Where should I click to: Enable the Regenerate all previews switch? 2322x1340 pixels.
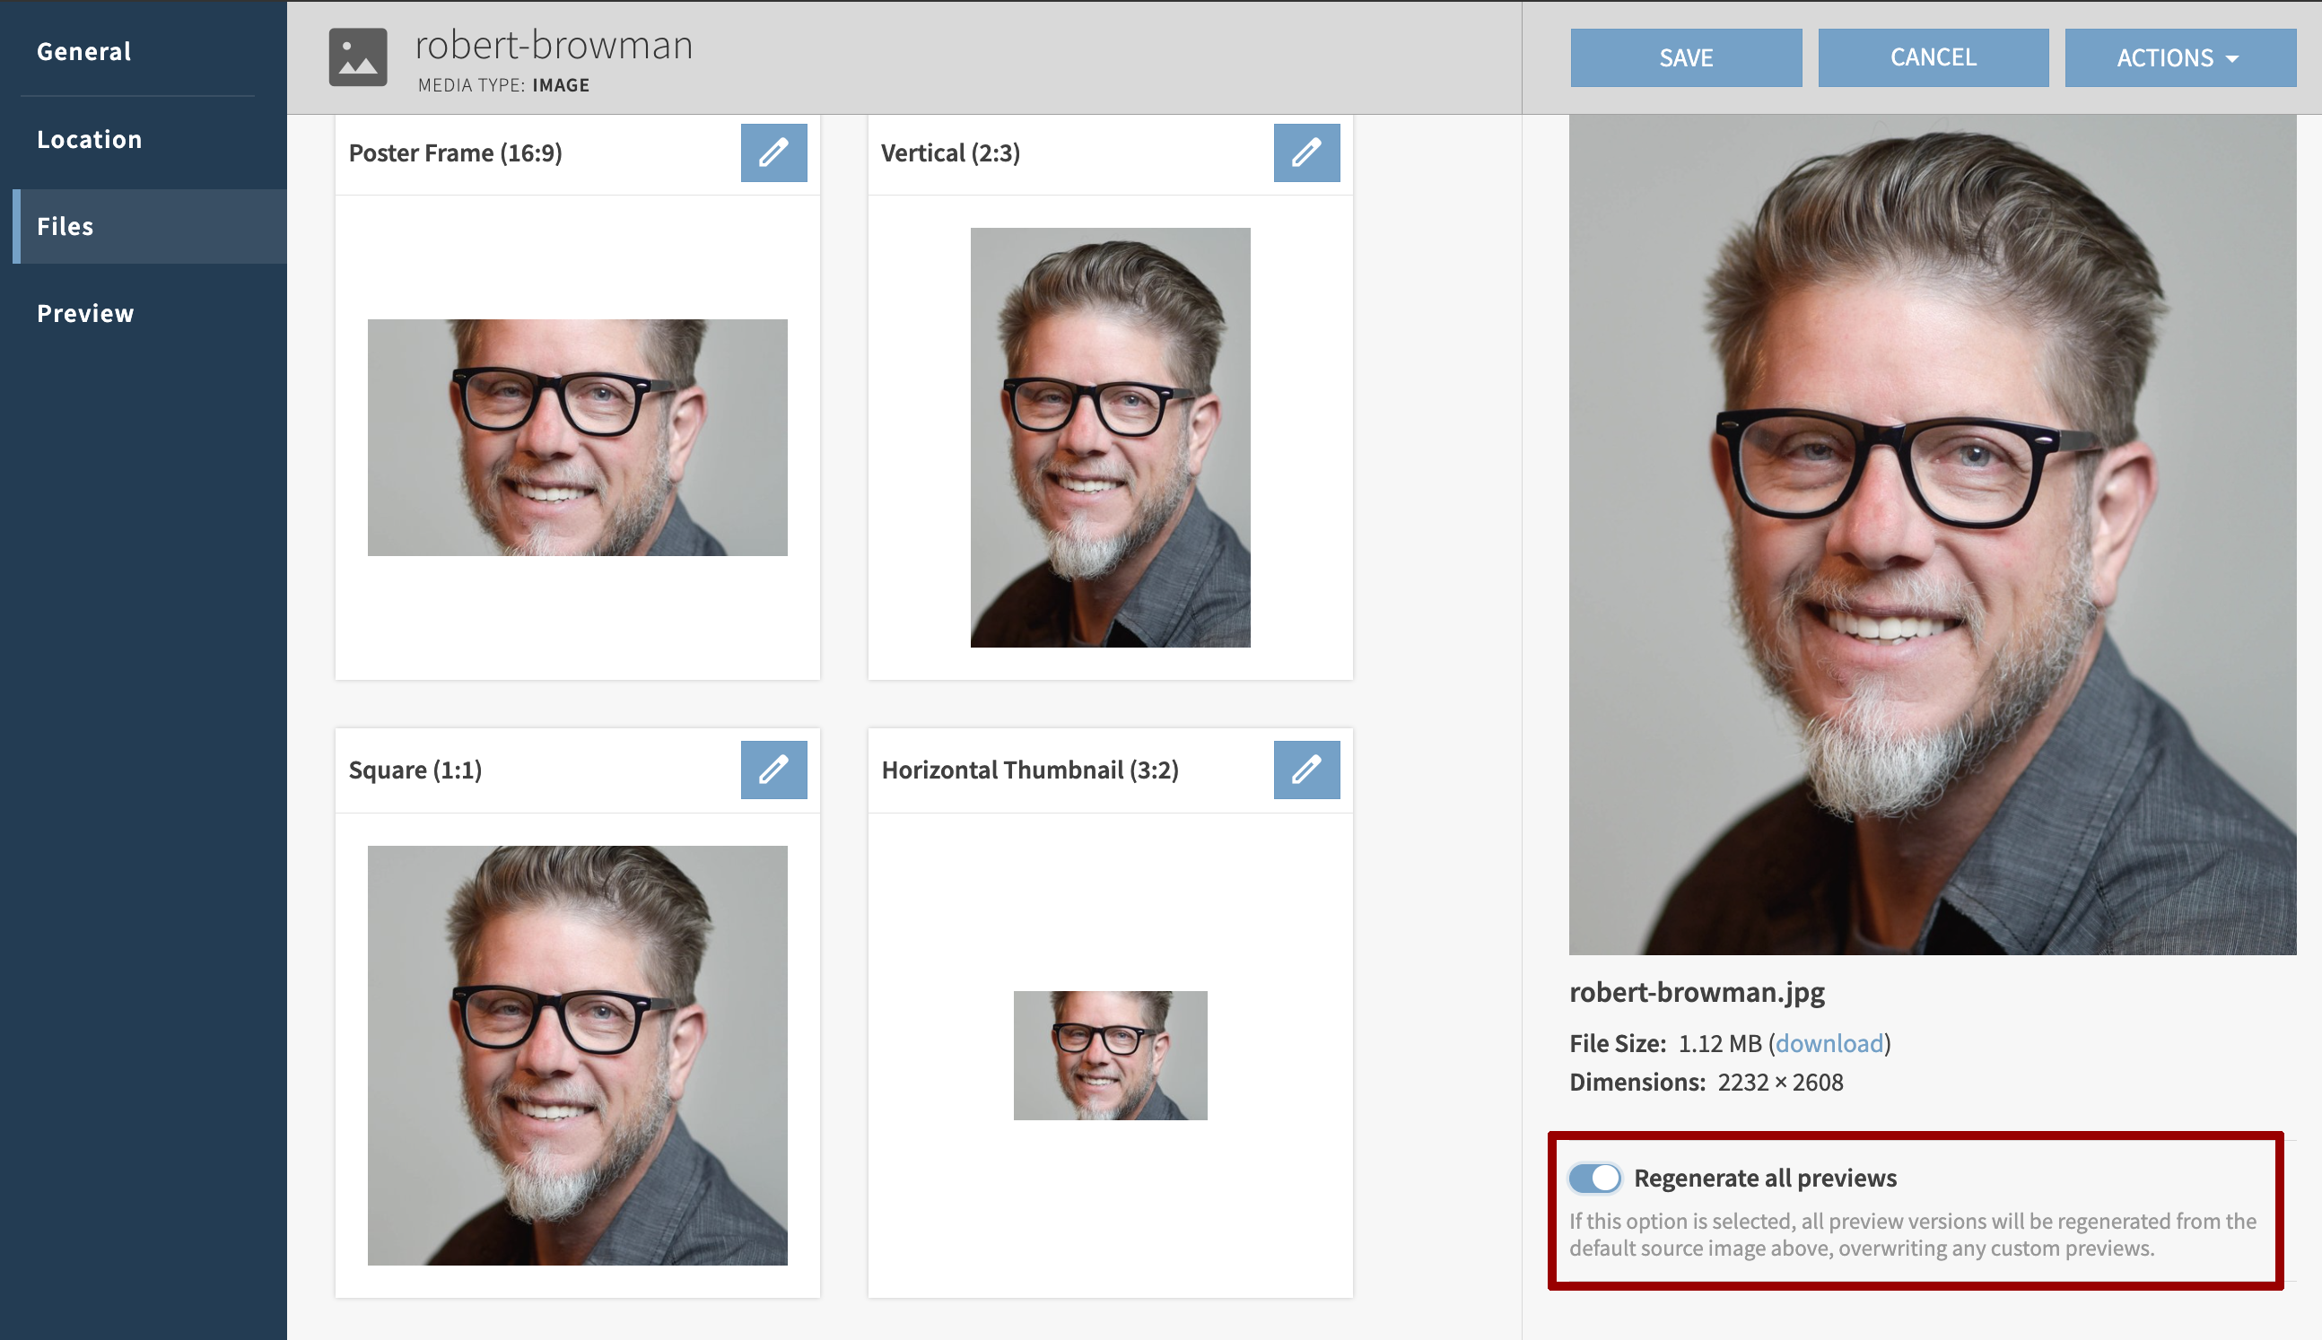[1595, 1177]
